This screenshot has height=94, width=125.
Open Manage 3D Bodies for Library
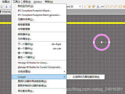click(39, 63)
